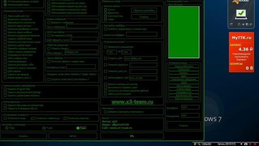Click the 'Расширение' field containing exe
The height and width of the screenshot is (146, 259).
(x=190, y=115)
